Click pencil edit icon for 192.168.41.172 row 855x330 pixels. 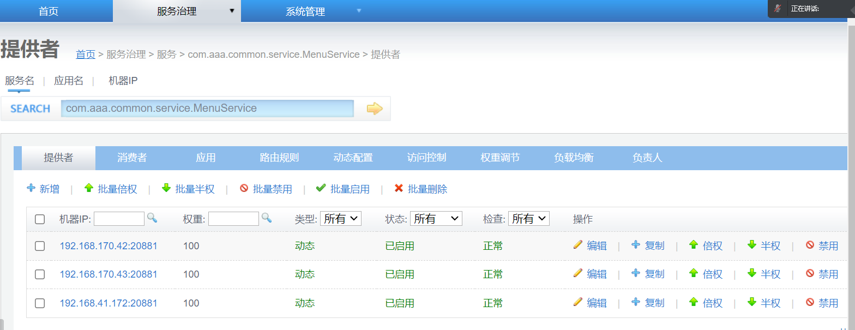(x=578, y=302)
